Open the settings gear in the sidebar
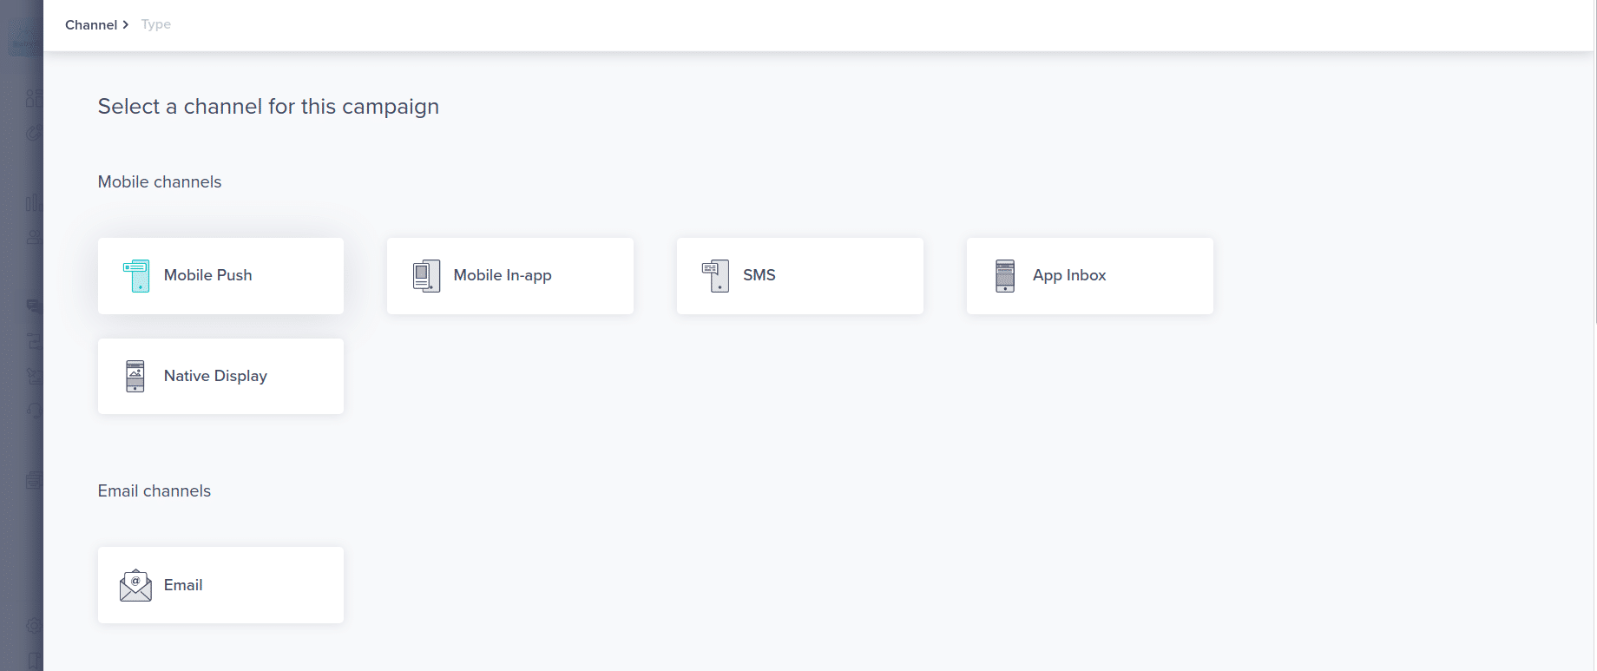This screenshot has height=671, width=1597. click(32, 625)
